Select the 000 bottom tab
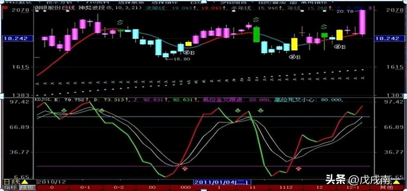Screen dimensions: 407x191 click(x=185, y=188)
